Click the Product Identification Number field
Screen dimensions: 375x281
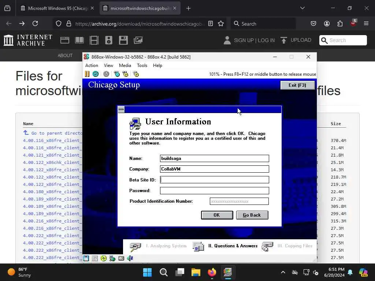239,201
